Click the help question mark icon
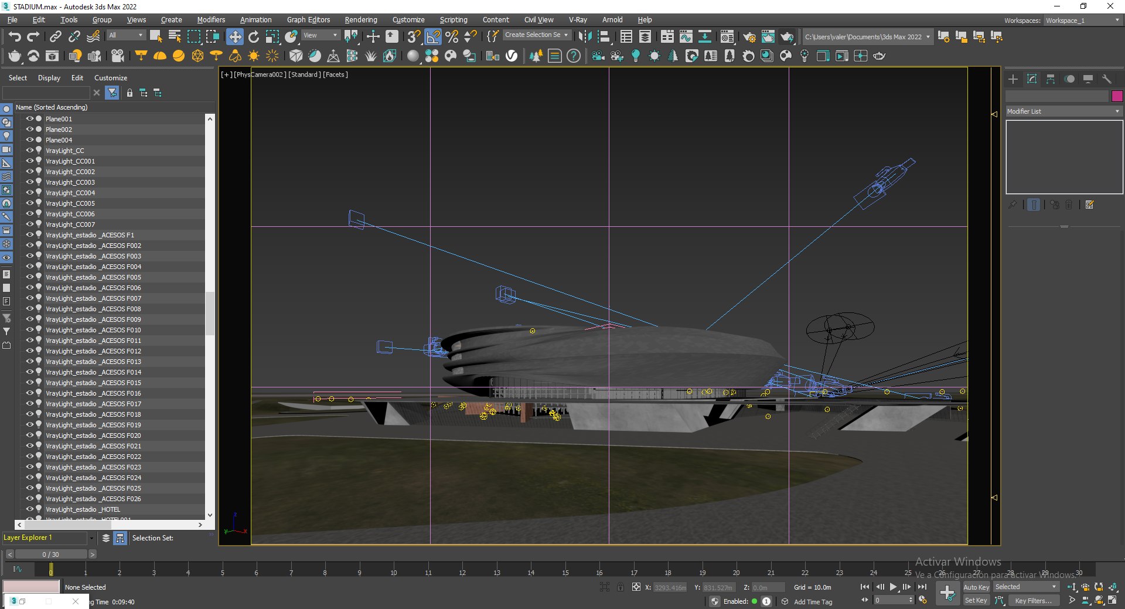 tap(574, 56)
